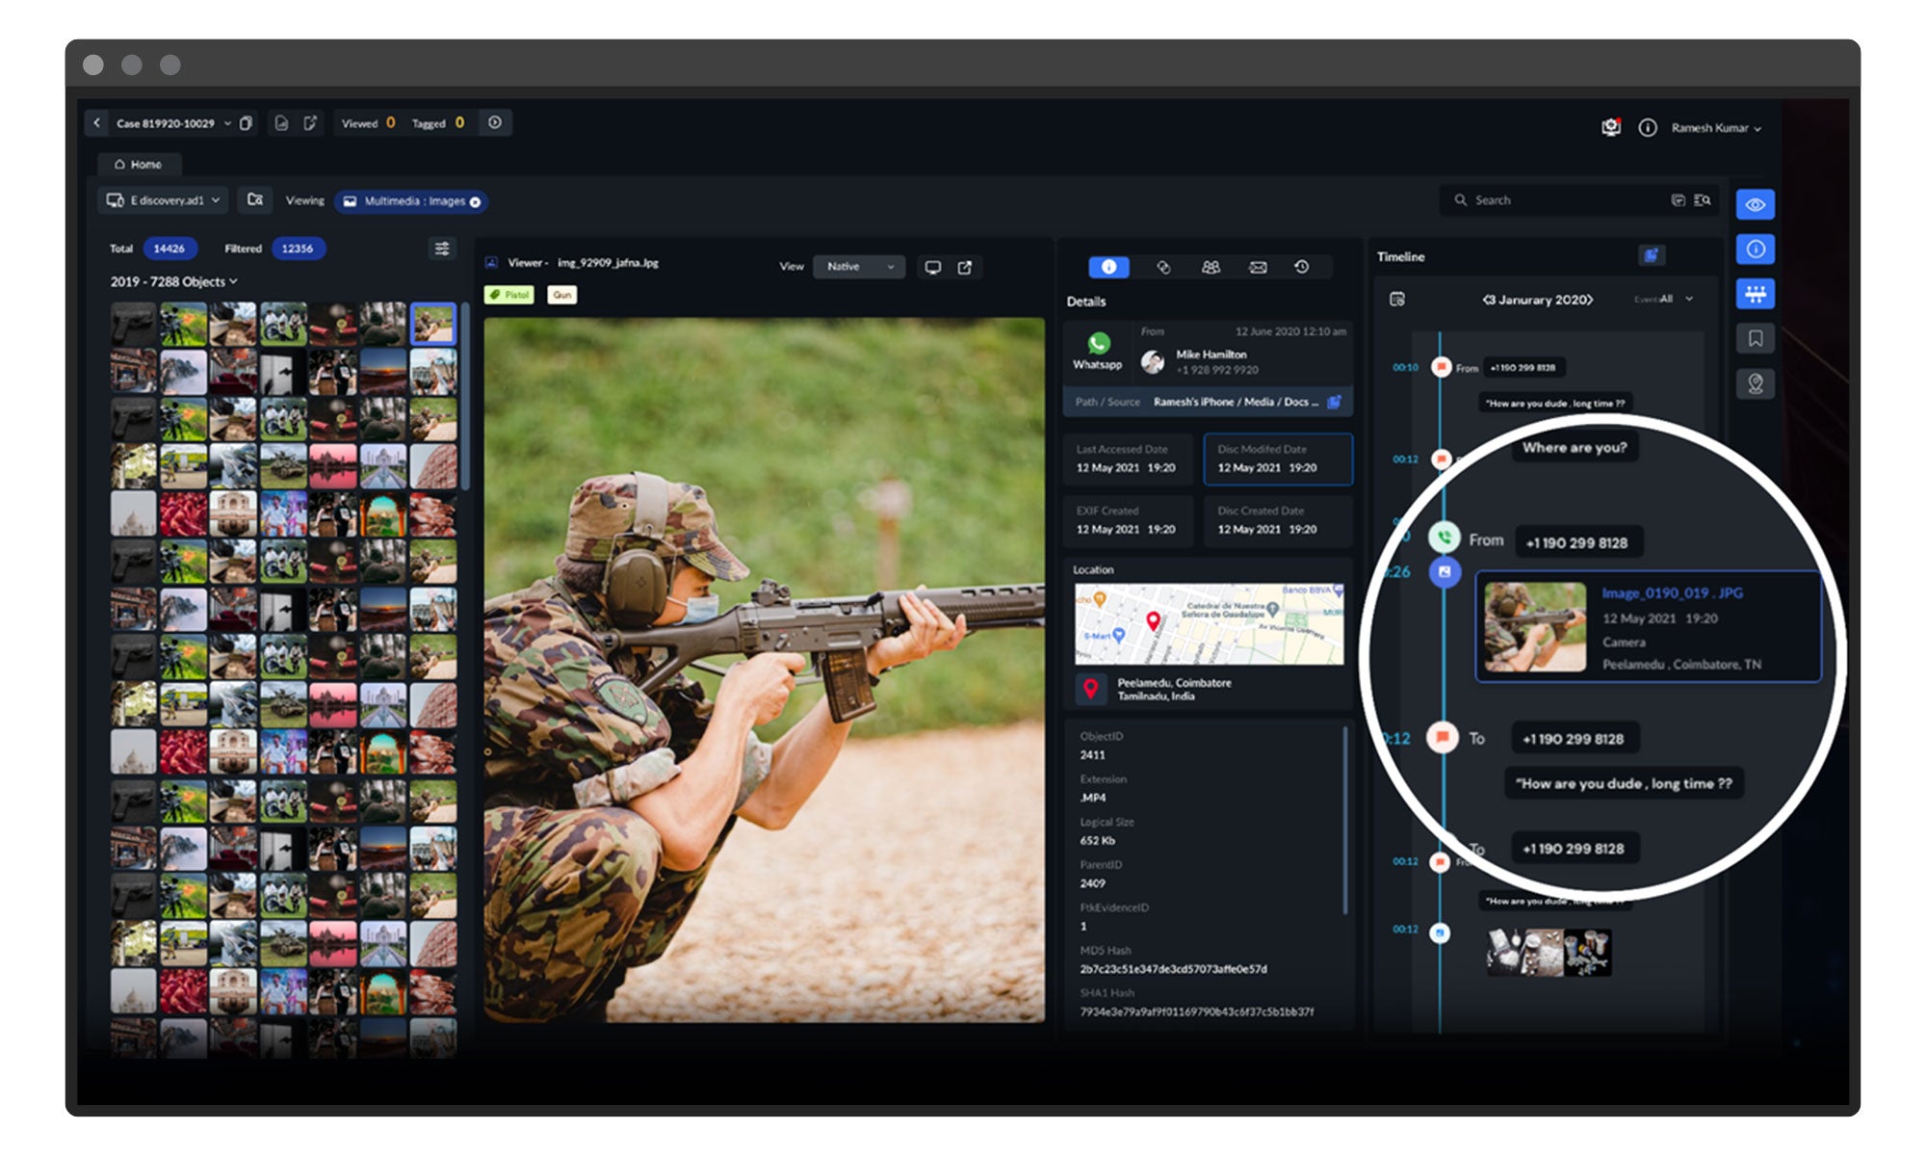Image resolution: width=1926 pixels, height=1156 pixels.
Task: Click the Pistol tag label
Action: [509, 295]
